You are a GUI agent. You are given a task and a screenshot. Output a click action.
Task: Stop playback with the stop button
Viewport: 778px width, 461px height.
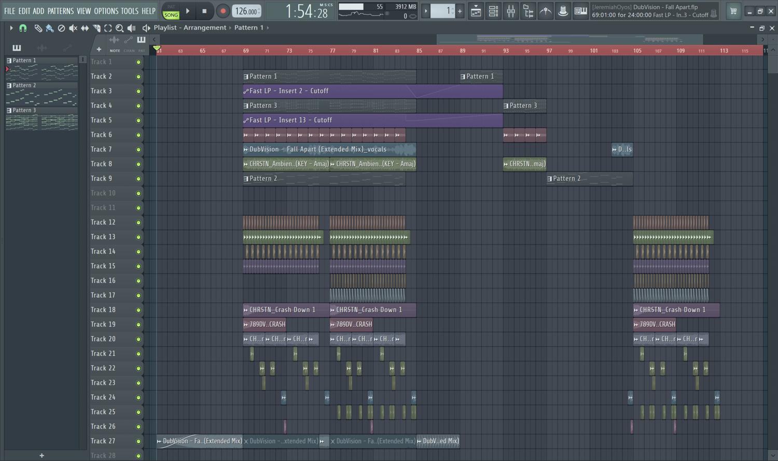tap(204, 11)
